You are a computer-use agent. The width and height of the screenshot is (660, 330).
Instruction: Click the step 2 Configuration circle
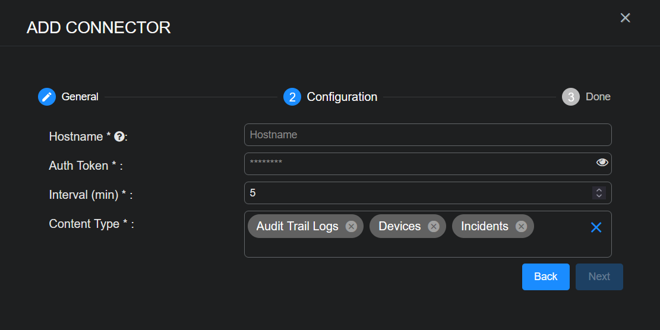(x=292, y=97)
